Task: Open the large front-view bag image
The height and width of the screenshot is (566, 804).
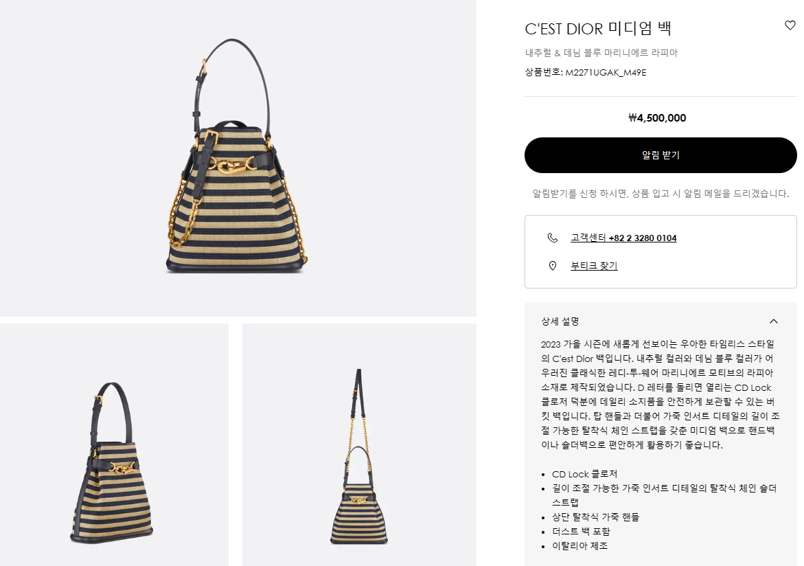Action: 238,158
